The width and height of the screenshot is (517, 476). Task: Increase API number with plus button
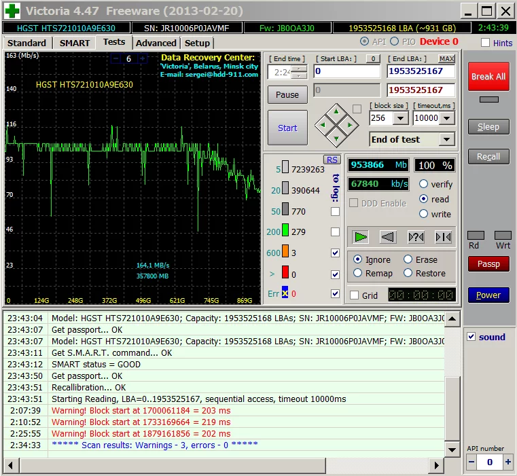[508, 462]
